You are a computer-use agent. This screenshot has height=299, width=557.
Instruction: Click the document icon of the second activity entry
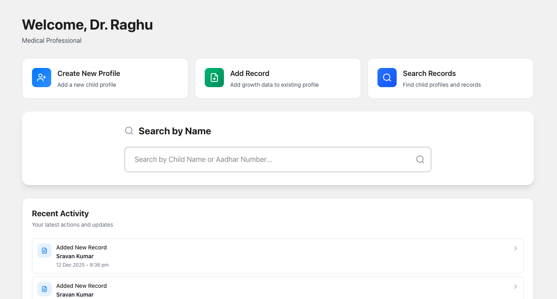click(x=44, y=289)
